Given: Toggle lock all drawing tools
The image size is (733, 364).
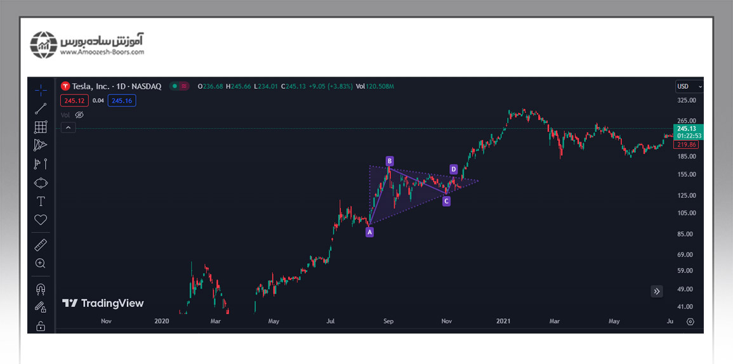Looking at the screenshot, I should [41, 326].
